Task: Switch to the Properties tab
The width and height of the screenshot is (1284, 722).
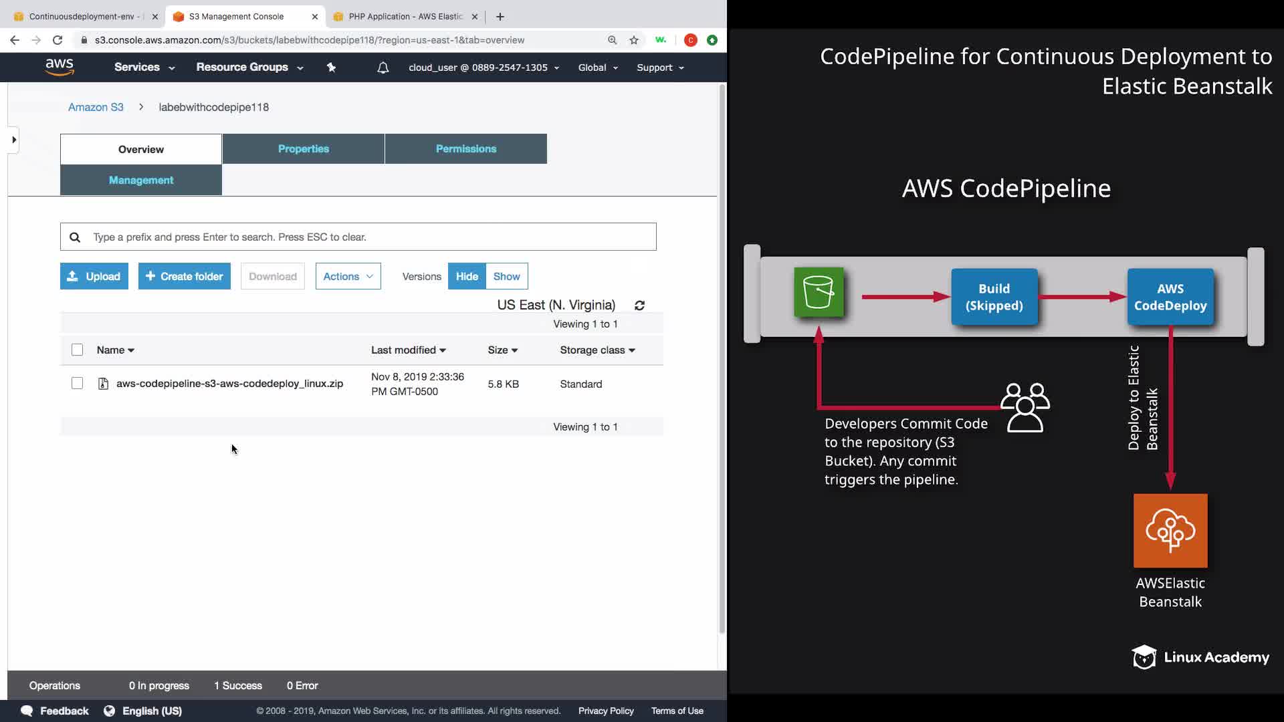Action: point(303,148)
